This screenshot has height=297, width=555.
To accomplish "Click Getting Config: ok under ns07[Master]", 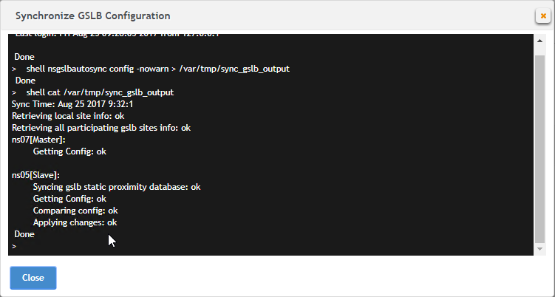I will click(69, 151).
